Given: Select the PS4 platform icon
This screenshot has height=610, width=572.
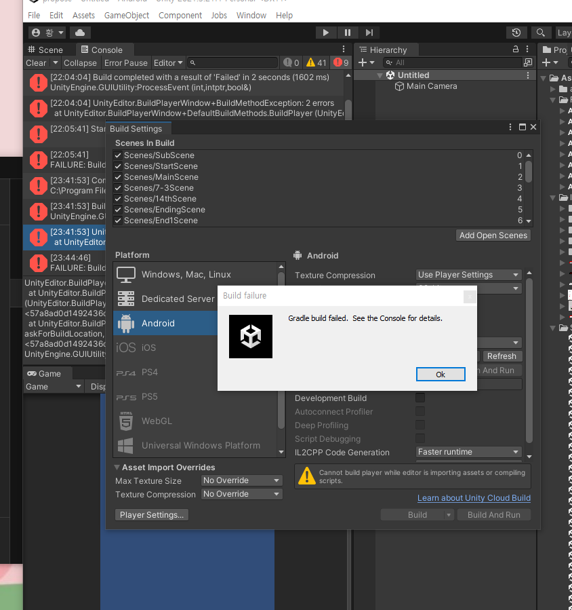Looking at the screenshot, I should (x=126, y=373).
